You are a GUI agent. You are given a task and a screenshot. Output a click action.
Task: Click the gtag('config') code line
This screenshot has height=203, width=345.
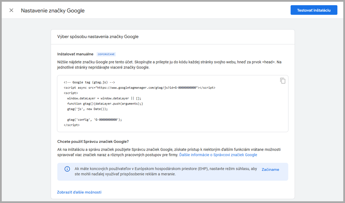tap(95, 119)
